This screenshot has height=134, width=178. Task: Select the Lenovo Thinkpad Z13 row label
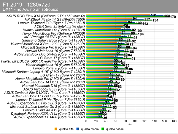coord(51,23)
